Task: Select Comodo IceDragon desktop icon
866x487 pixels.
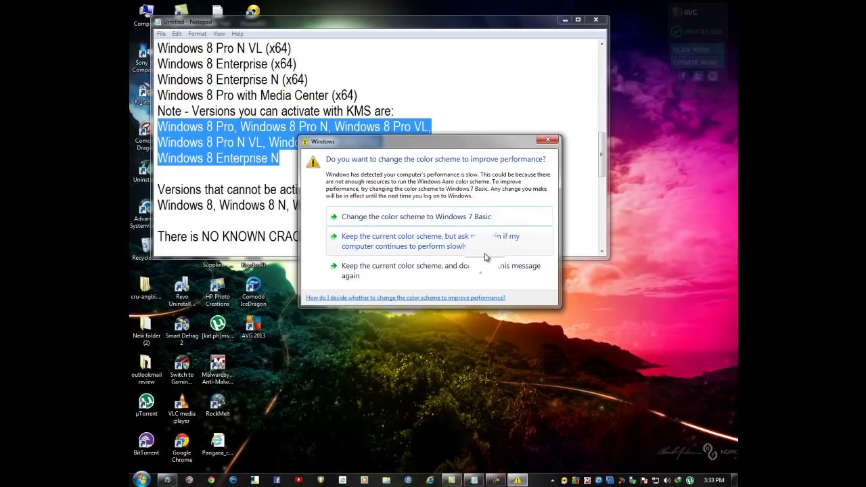Action: [x=253, y=292]
